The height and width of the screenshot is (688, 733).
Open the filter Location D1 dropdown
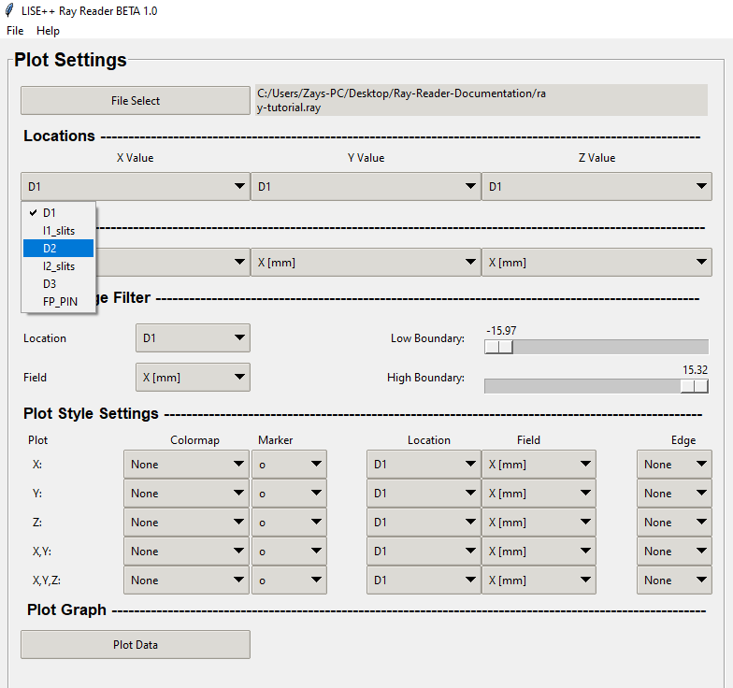tap(193, 338)
